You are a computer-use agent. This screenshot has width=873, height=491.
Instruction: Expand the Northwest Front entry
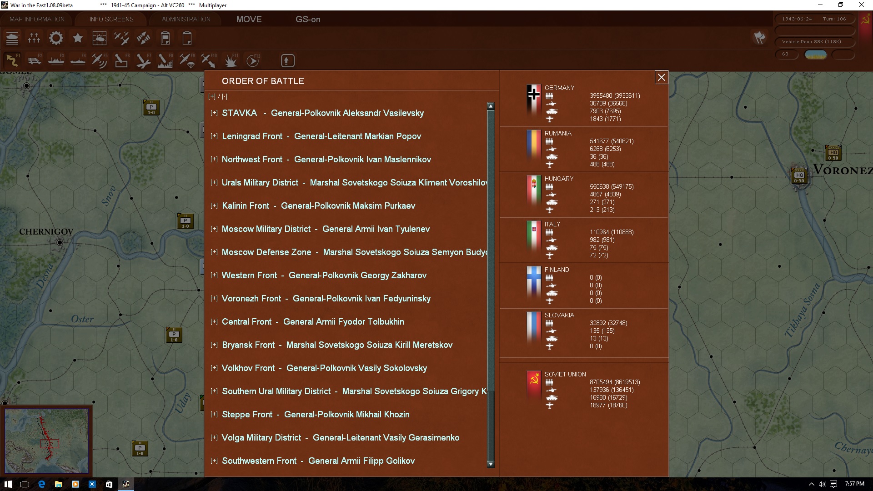(x=214, y=159)
